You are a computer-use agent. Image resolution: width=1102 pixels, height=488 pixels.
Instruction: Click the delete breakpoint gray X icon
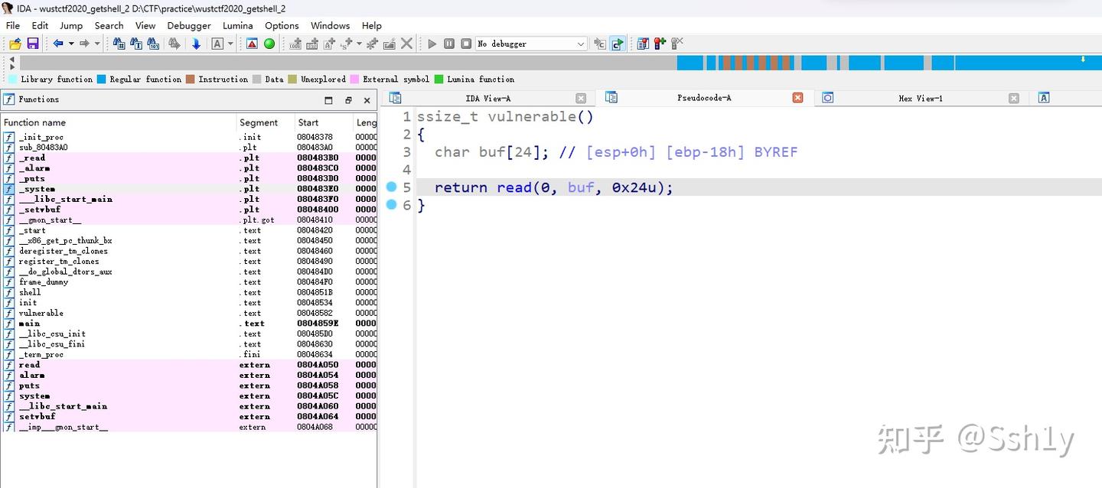(x=677, y=44)
